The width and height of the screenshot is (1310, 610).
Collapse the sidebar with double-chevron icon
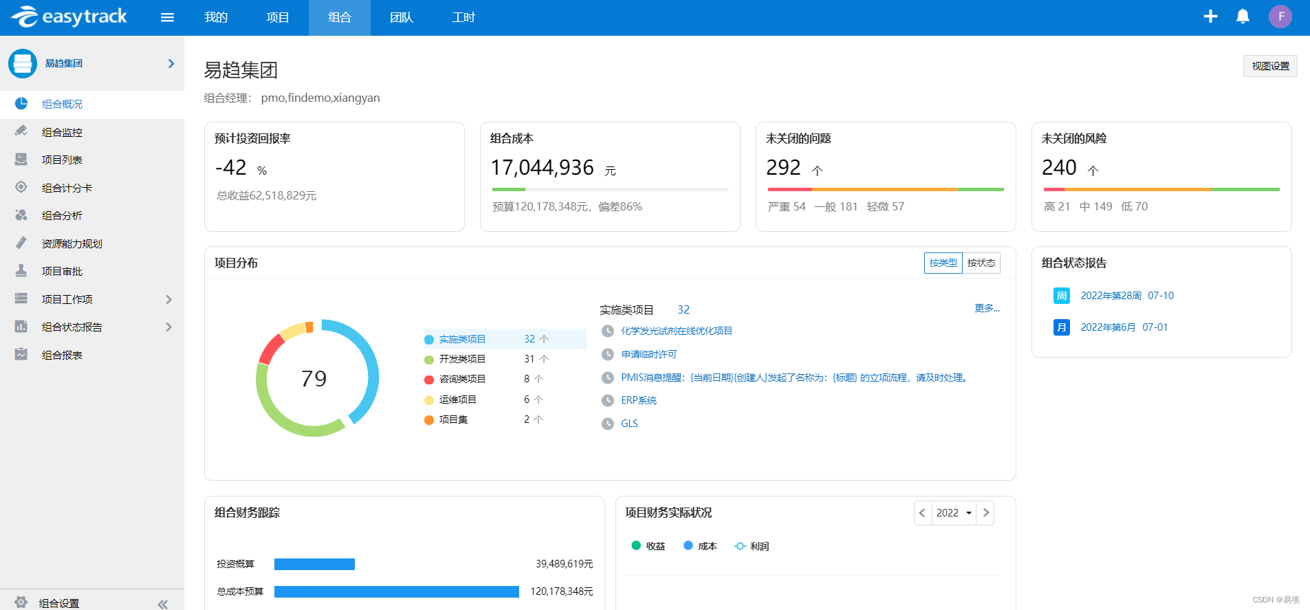[163, 604]
